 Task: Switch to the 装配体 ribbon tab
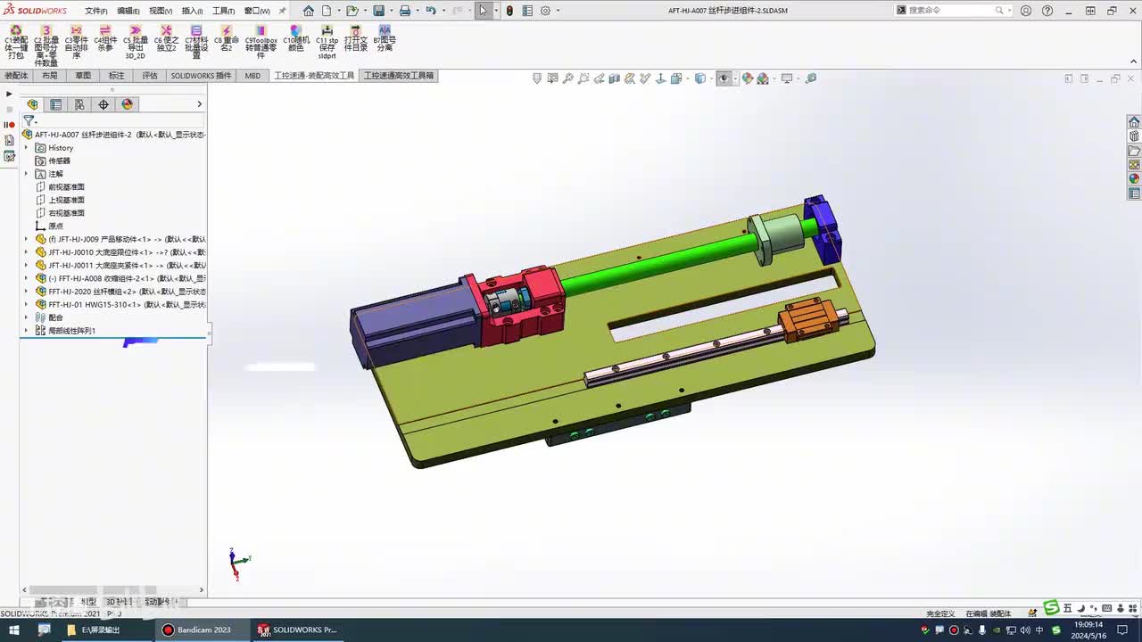16,76
